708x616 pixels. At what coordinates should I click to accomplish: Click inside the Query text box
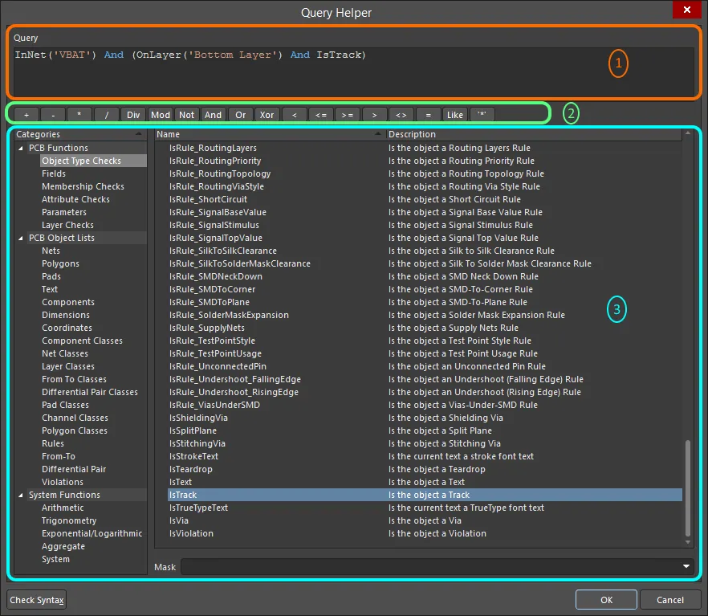point(353,71)
